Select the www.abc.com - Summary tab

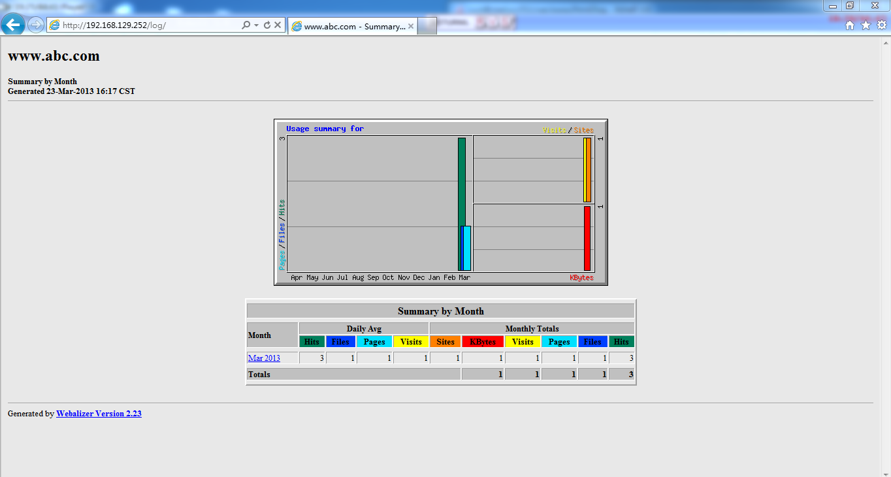pyautogui.click(x=353, y=26)
